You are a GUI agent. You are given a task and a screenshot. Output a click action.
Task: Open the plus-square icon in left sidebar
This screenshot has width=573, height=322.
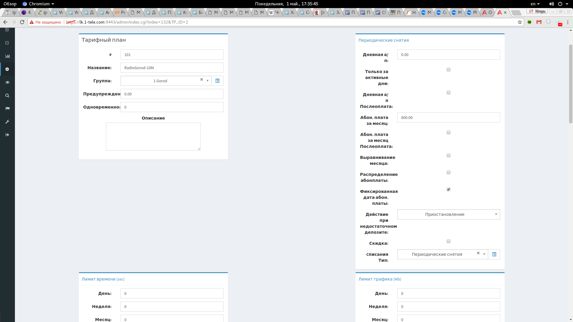(7, 30)
